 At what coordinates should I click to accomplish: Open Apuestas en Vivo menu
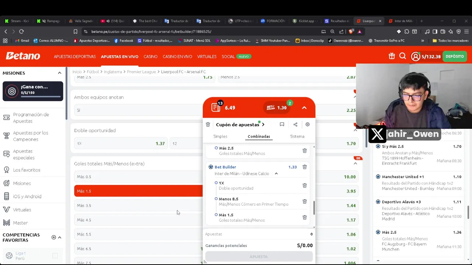pyautogui.click(x=119, y=57)
